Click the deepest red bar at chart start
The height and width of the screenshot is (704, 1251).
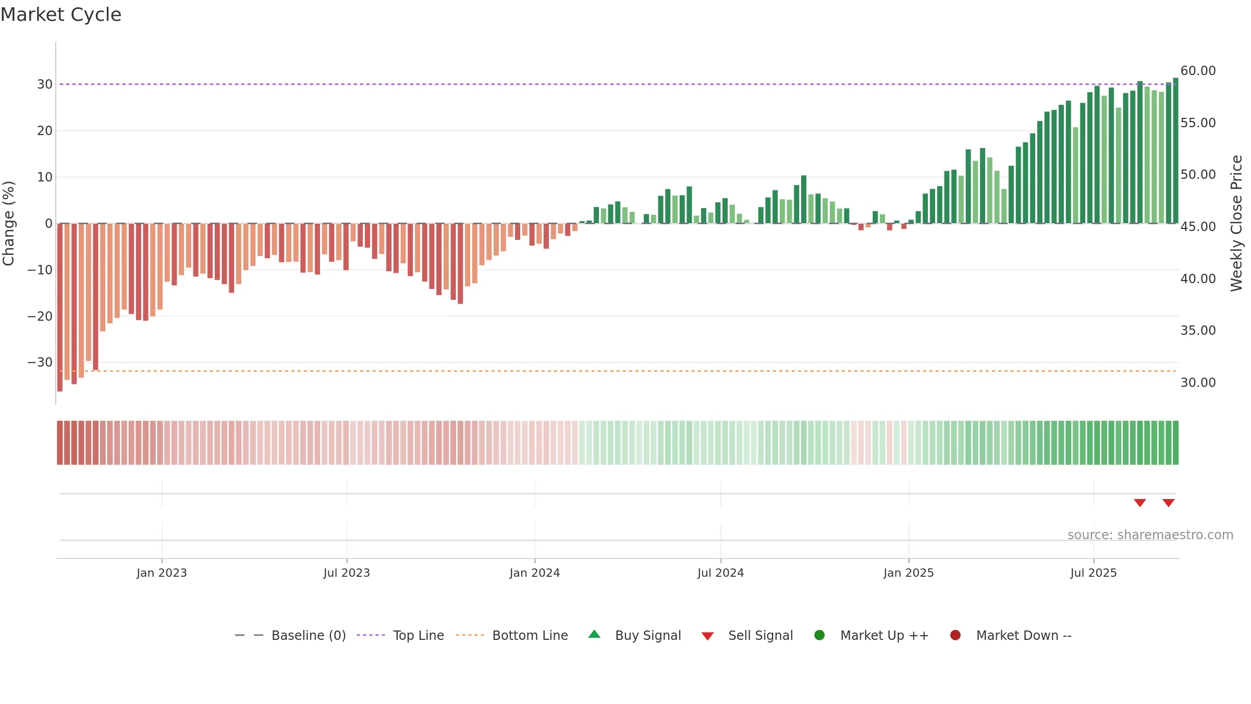click(60, 307)
